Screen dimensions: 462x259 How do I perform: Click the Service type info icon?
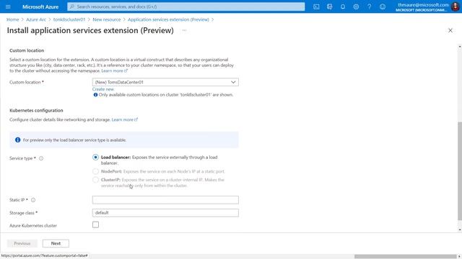41,158
